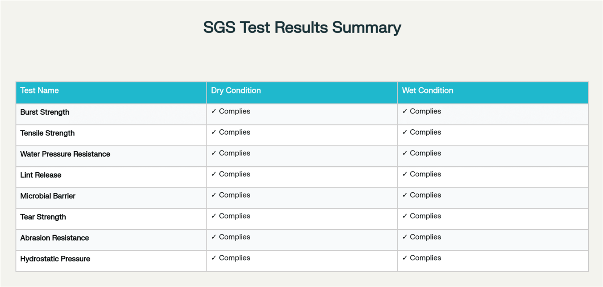603x287 pixels.
Task: Click the Water Pressure Resistance row label
Action: [x=65, y=154]
